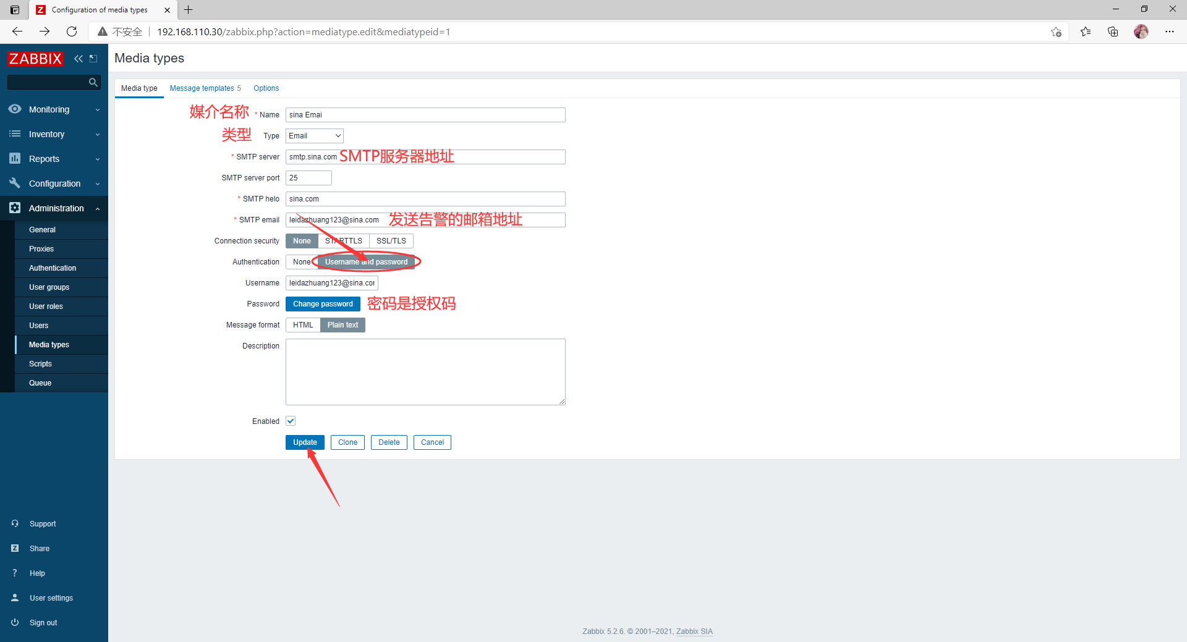Open browser settings ellipsis menu
The image size is (1187, 642).
[1170, 32]
